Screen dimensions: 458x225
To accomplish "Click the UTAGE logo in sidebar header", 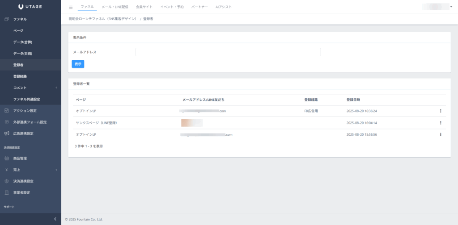I will pyautogui.click(x=30, y=7).
